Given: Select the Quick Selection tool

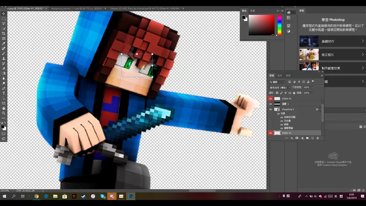Looking at the screenshot, I should tap(4, 29).
